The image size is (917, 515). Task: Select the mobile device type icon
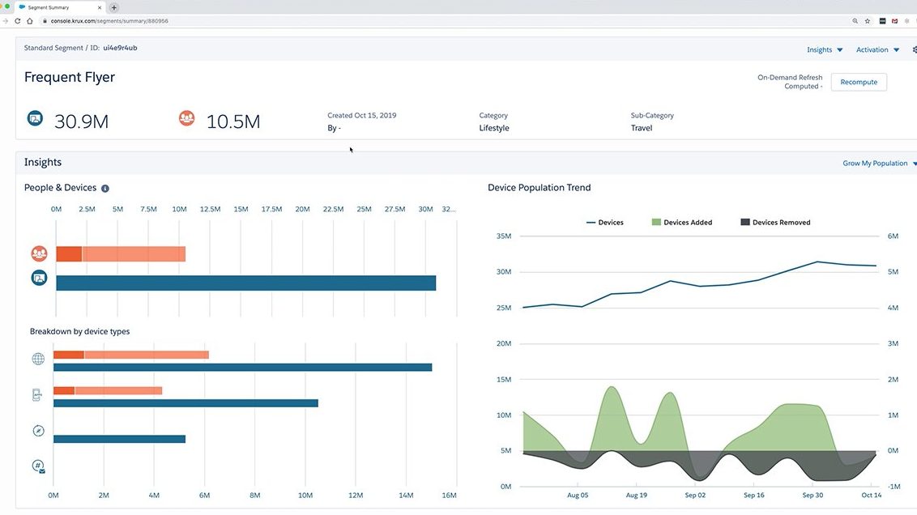36,395
